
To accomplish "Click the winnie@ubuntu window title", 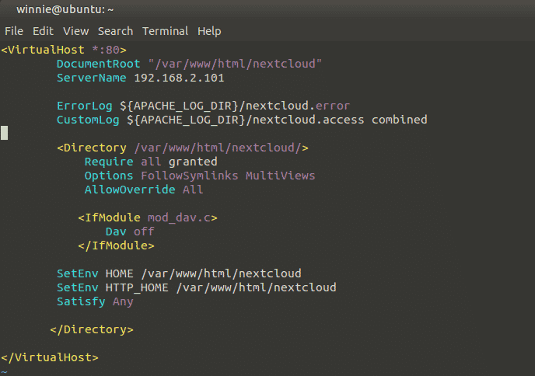I will 65,9.
